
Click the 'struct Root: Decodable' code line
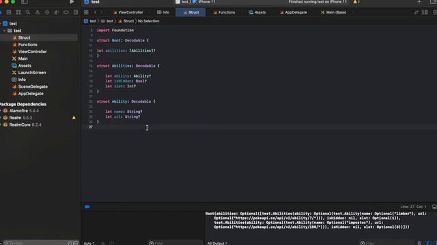coord(123,41)
